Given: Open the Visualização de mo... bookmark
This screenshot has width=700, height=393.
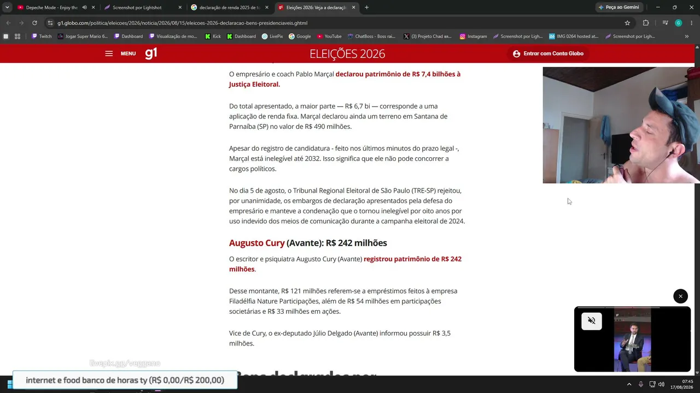Looking at the screenshot, I should click(173, 37).
